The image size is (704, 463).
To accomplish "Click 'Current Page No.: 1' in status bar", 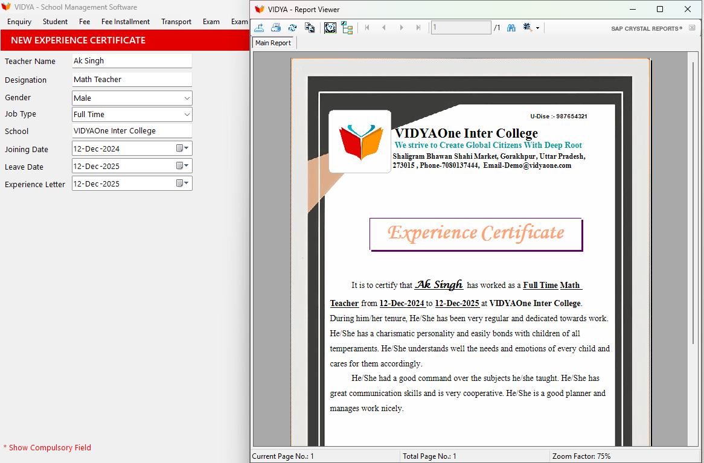I will [x=283, y=456].
